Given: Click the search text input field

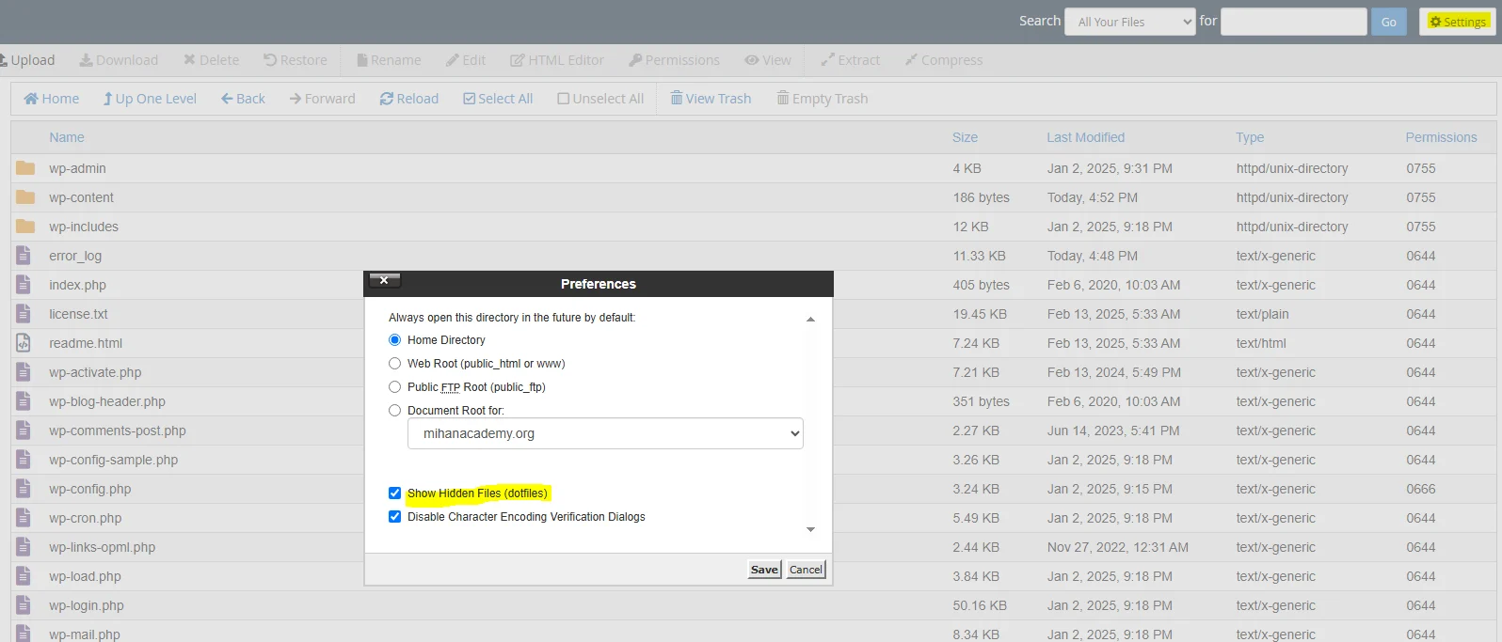Looking at the screenshot, I should click(1293, 22).
